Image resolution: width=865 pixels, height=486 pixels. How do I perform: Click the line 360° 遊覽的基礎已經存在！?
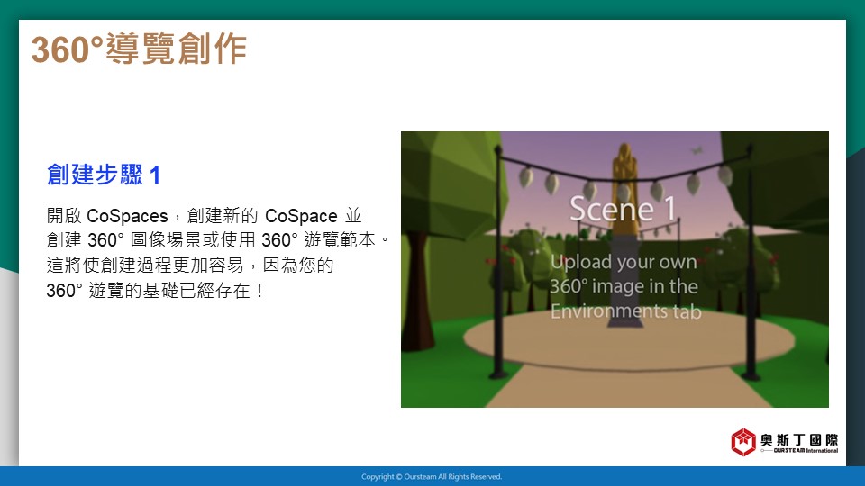click(156, 291)
